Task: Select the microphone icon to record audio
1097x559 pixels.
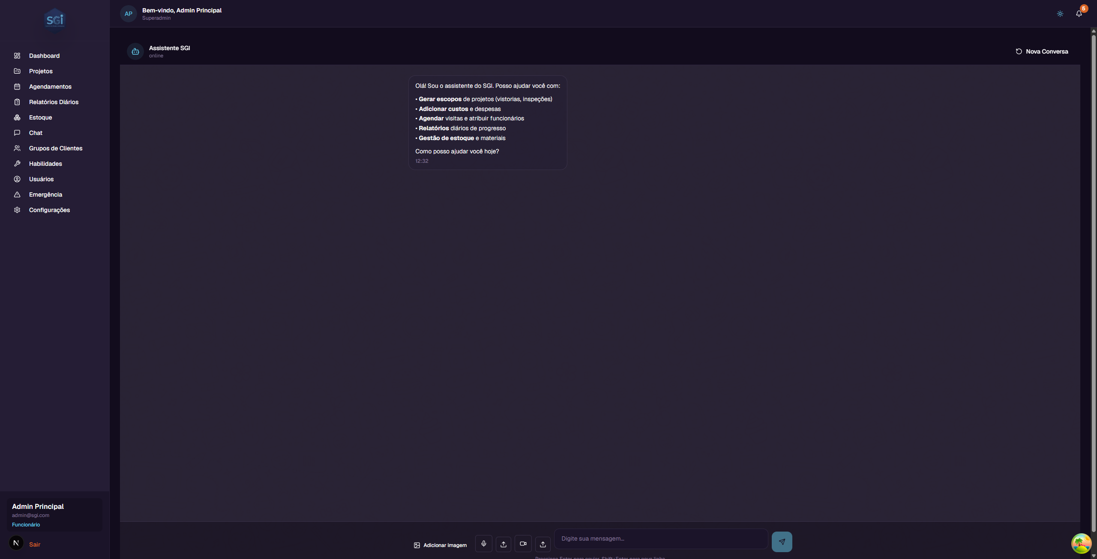Action: click(x=483, y=543)
